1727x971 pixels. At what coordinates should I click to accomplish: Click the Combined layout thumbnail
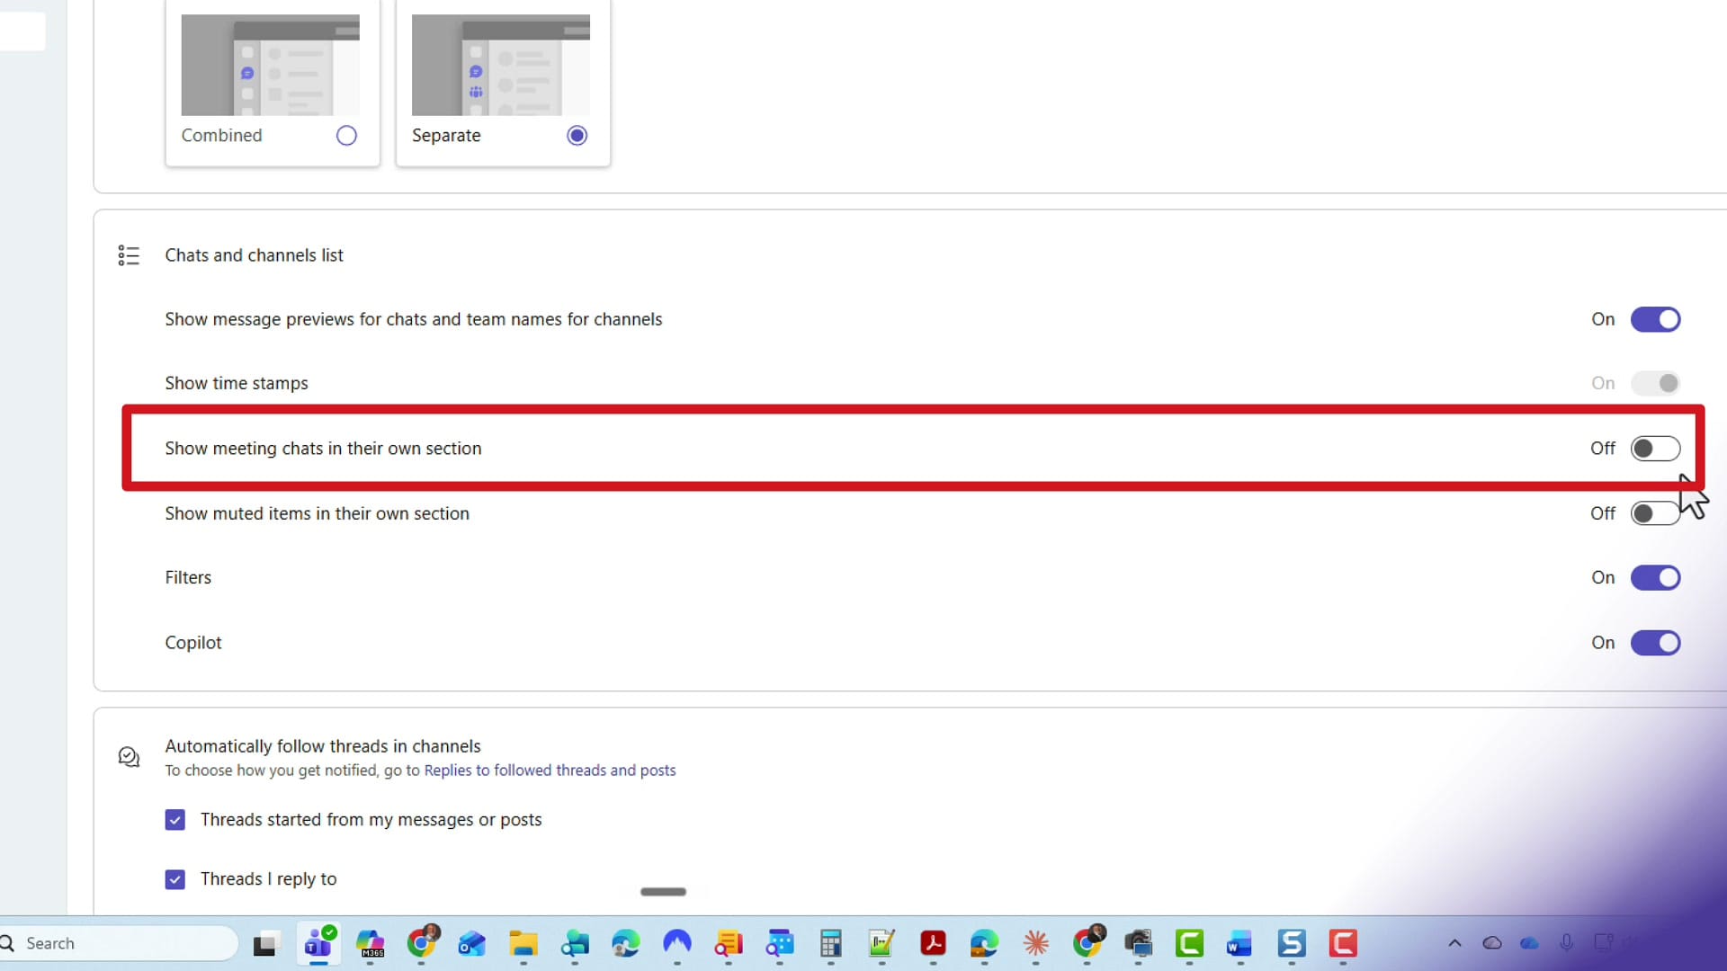coord(270,65)
